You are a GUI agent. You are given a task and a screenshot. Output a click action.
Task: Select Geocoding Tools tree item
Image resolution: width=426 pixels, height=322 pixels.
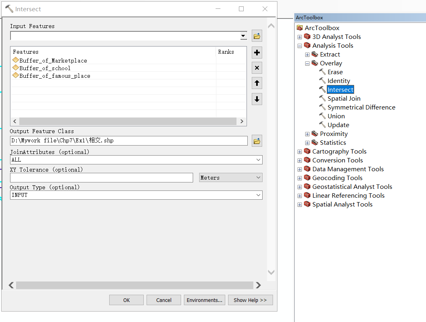pyautogui.click(x=337, y=178)
